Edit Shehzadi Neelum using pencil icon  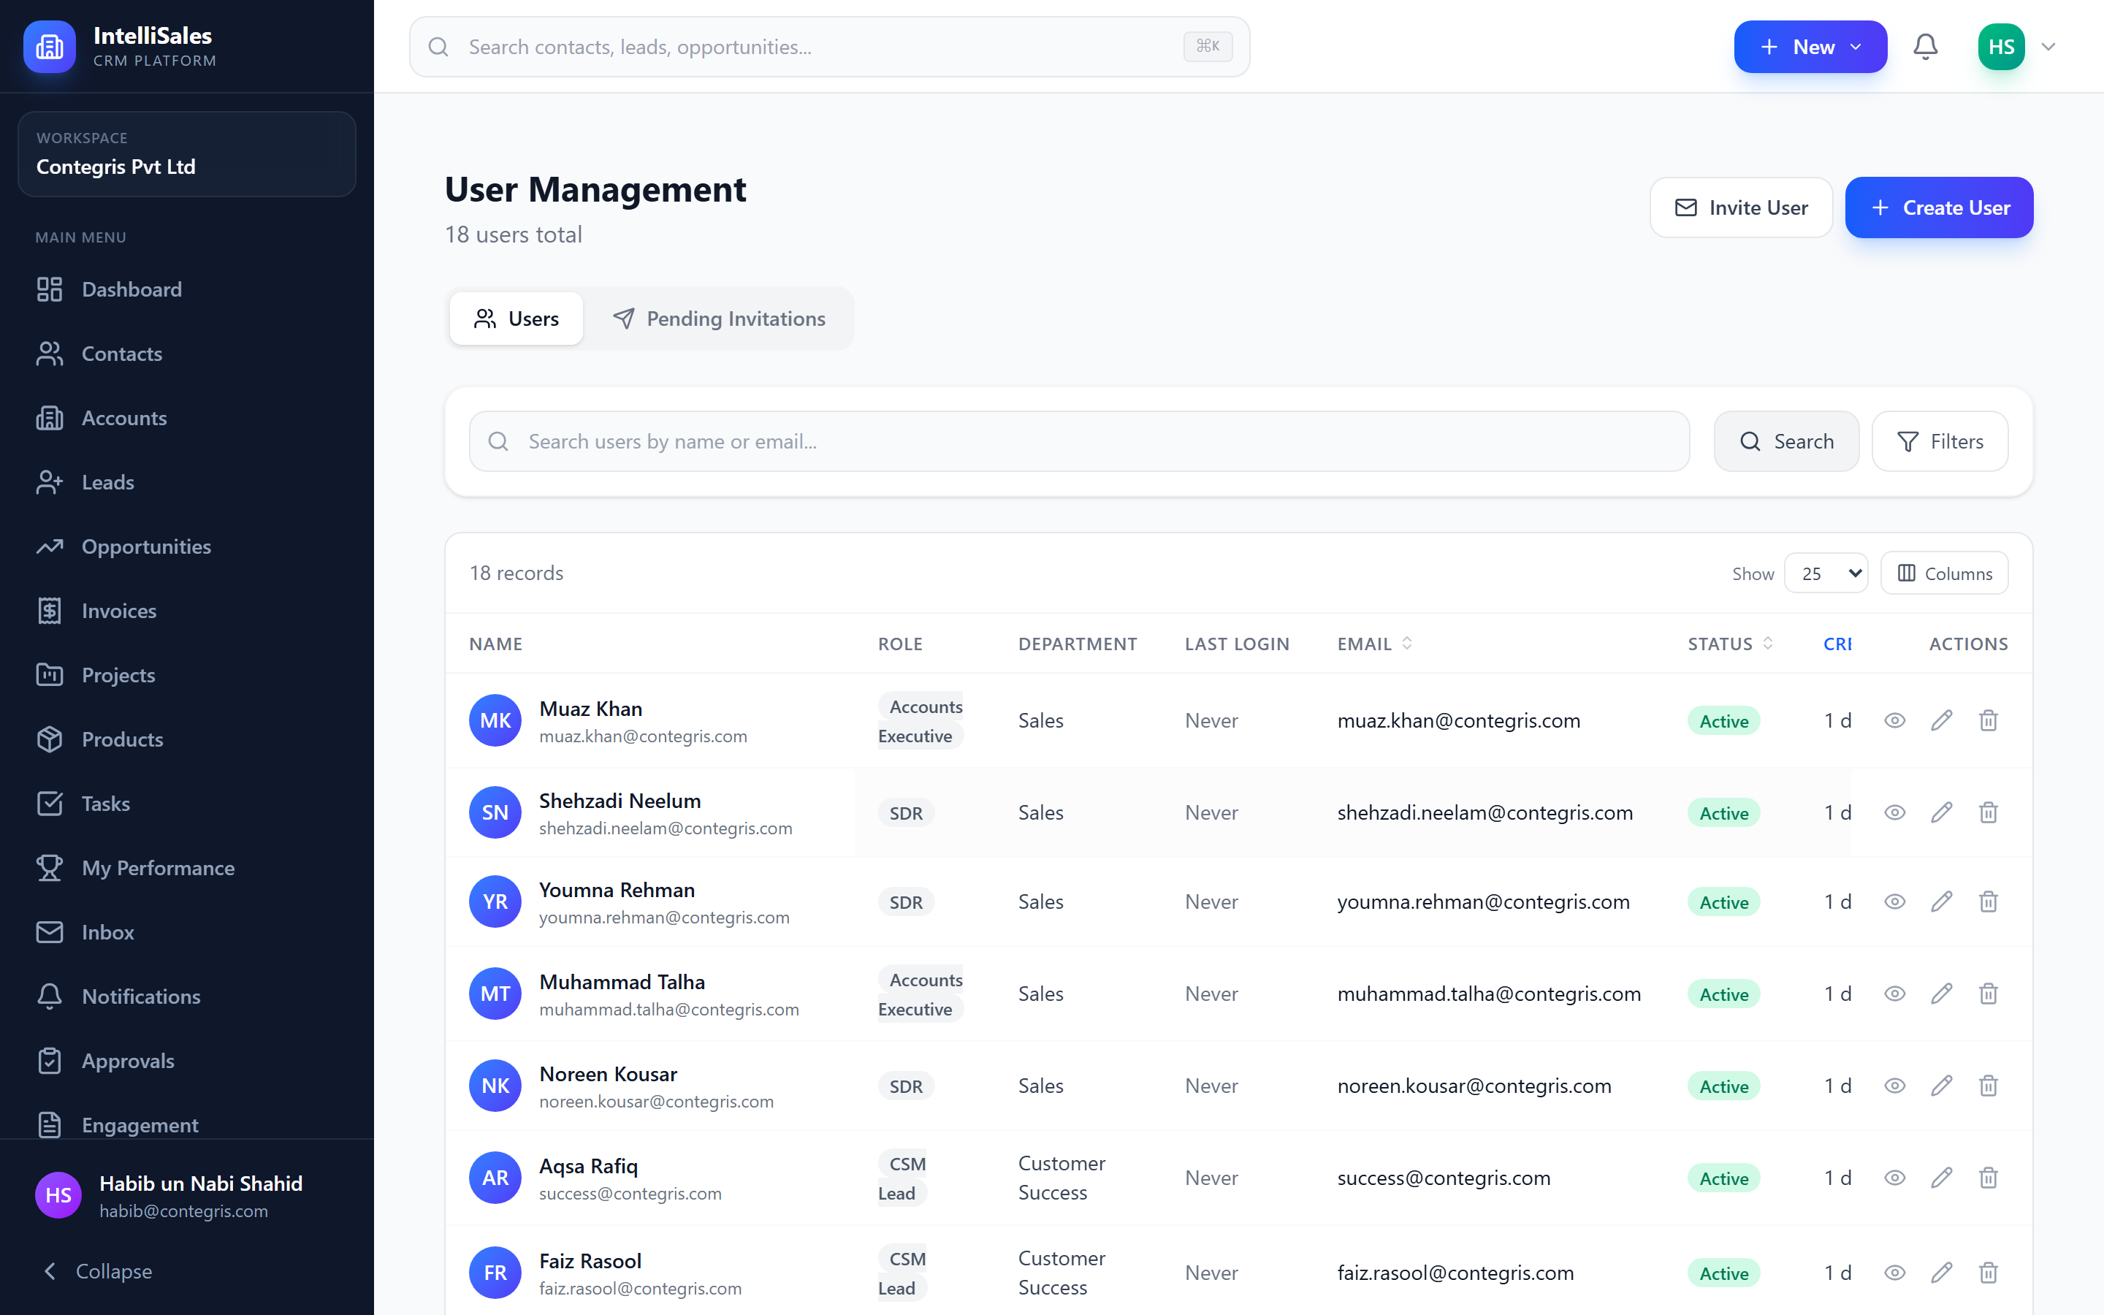[1941, 812]
